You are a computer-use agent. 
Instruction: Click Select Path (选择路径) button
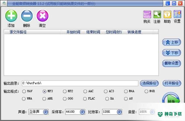(149, 83)
